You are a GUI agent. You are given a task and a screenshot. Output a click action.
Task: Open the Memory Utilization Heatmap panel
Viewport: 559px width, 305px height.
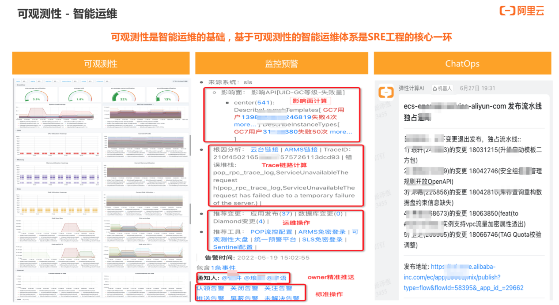58,174
